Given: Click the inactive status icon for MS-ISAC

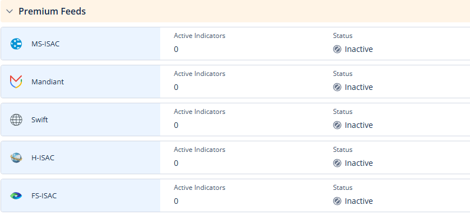Looking at the screenshot, I should [337, 49].
